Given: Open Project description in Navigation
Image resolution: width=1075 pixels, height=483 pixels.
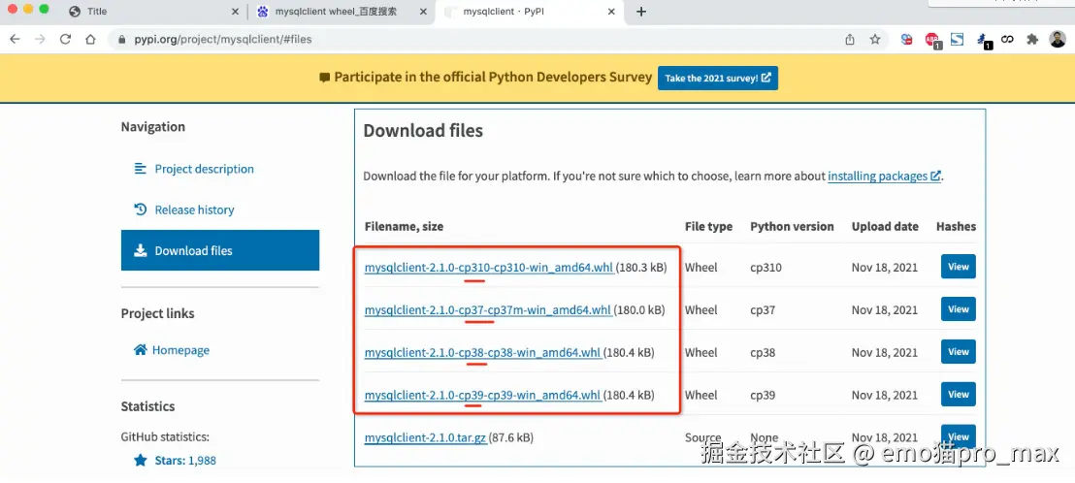Looking at the screenshot, I should click(x=204, y=169).
